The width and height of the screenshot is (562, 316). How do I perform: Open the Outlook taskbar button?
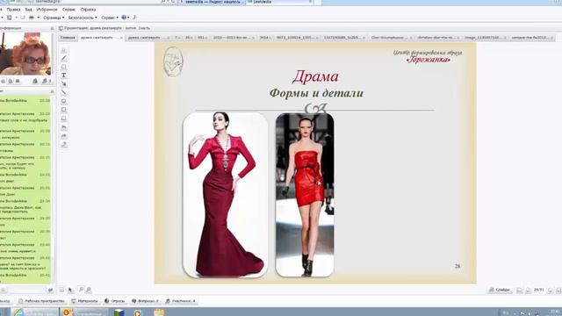click(84, 312)
